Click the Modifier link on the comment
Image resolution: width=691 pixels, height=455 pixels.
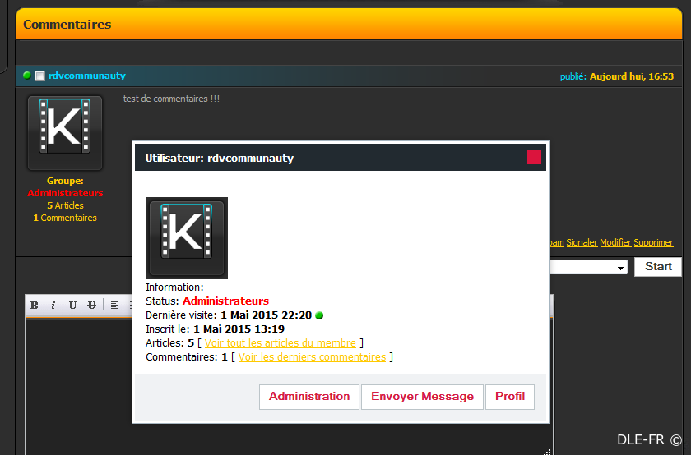click(x=615, y=243)
